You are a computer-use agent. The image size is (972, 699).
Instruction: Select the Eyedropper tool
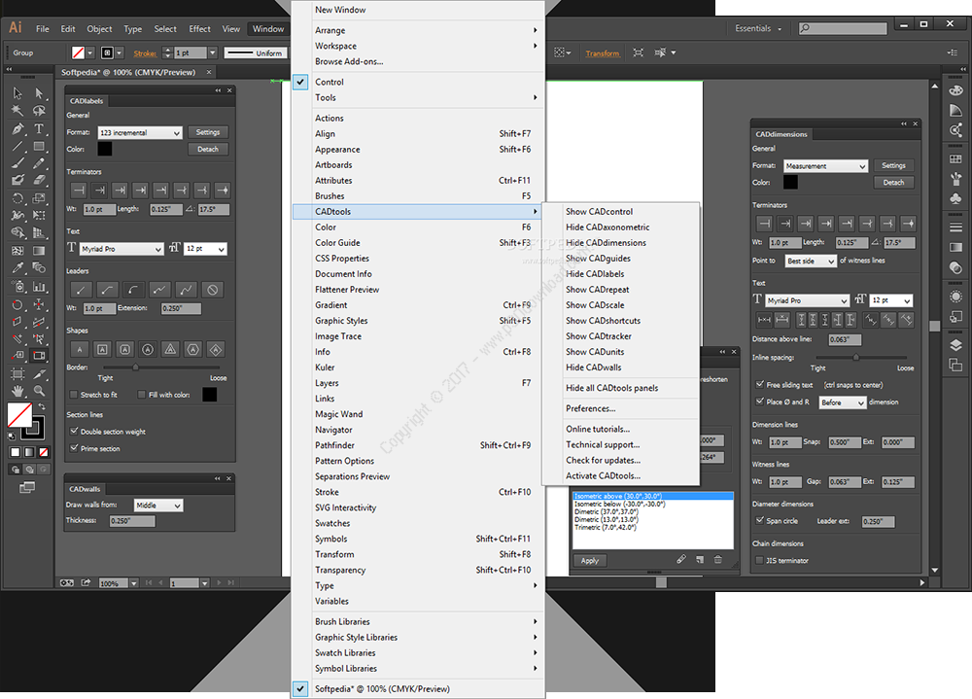[17, 268]
